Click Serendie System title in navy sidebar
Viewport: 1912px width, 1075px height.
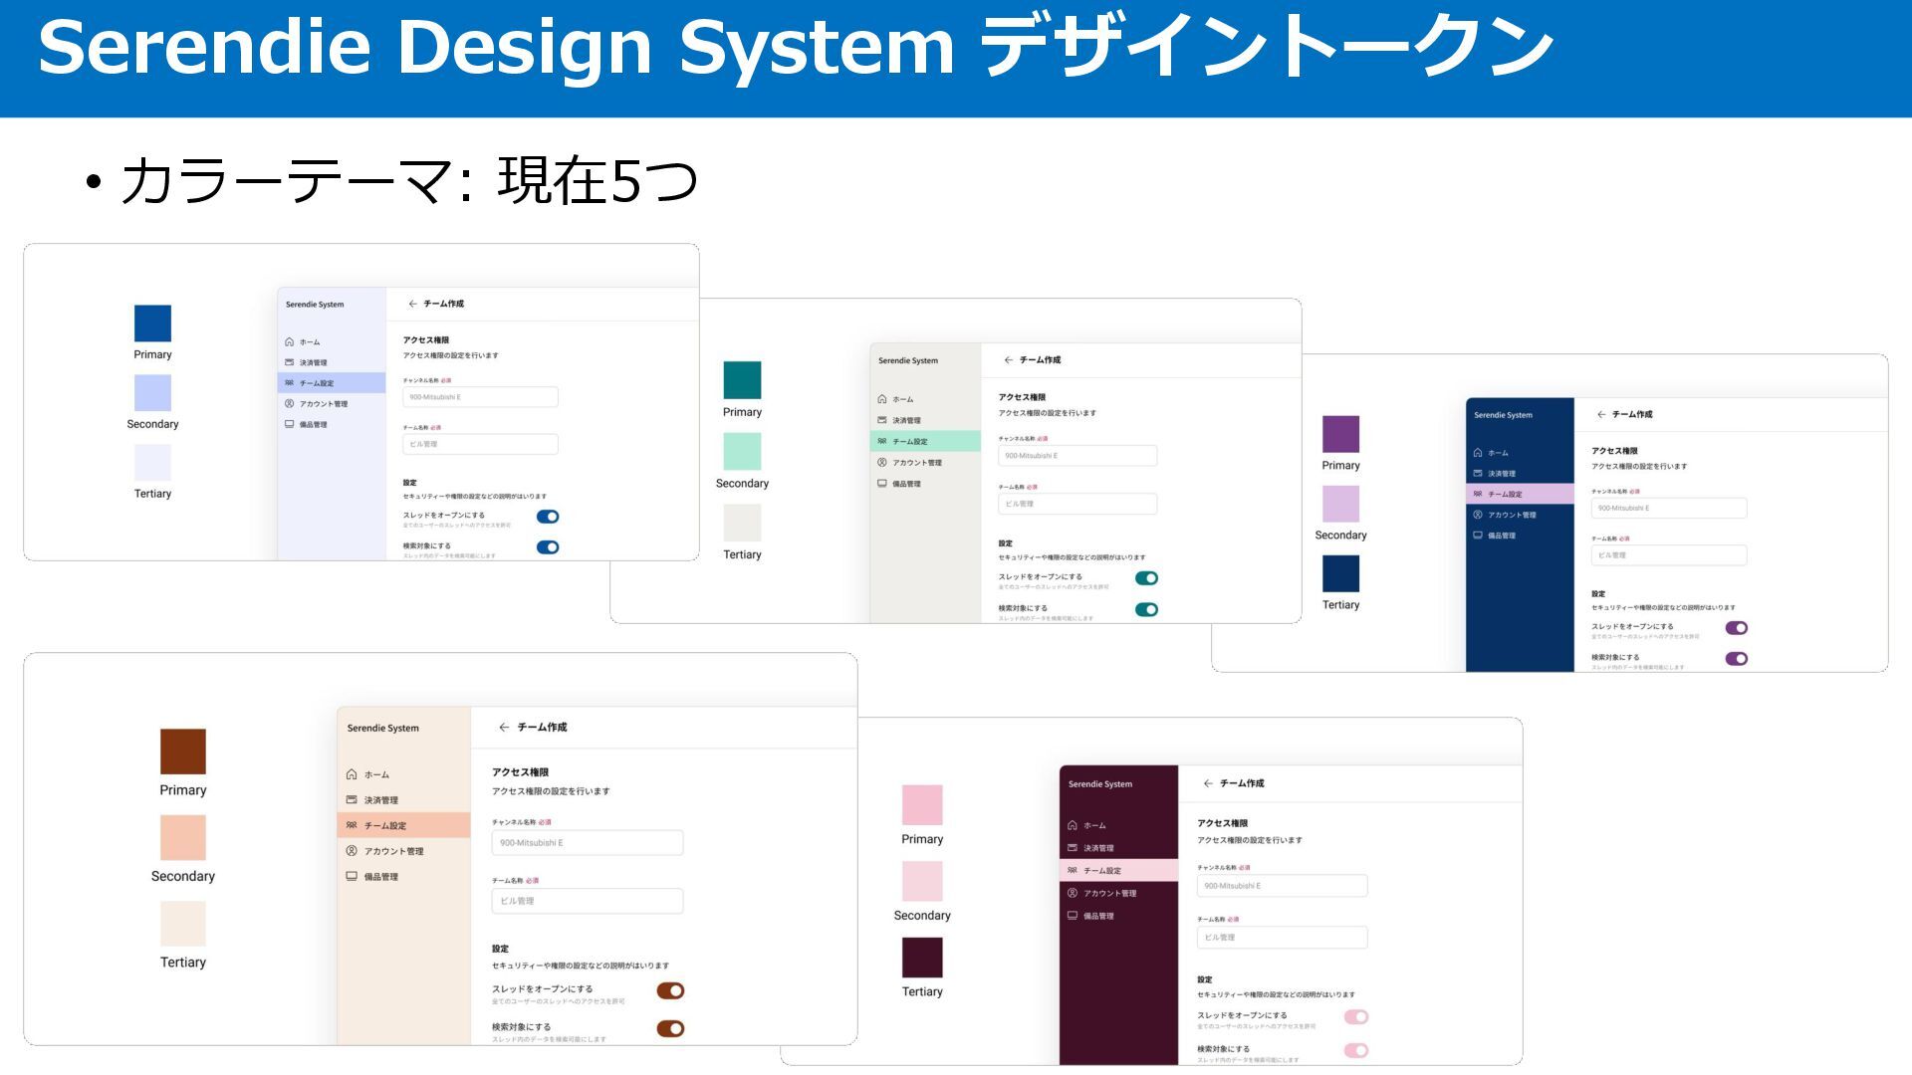(1503, 415)
